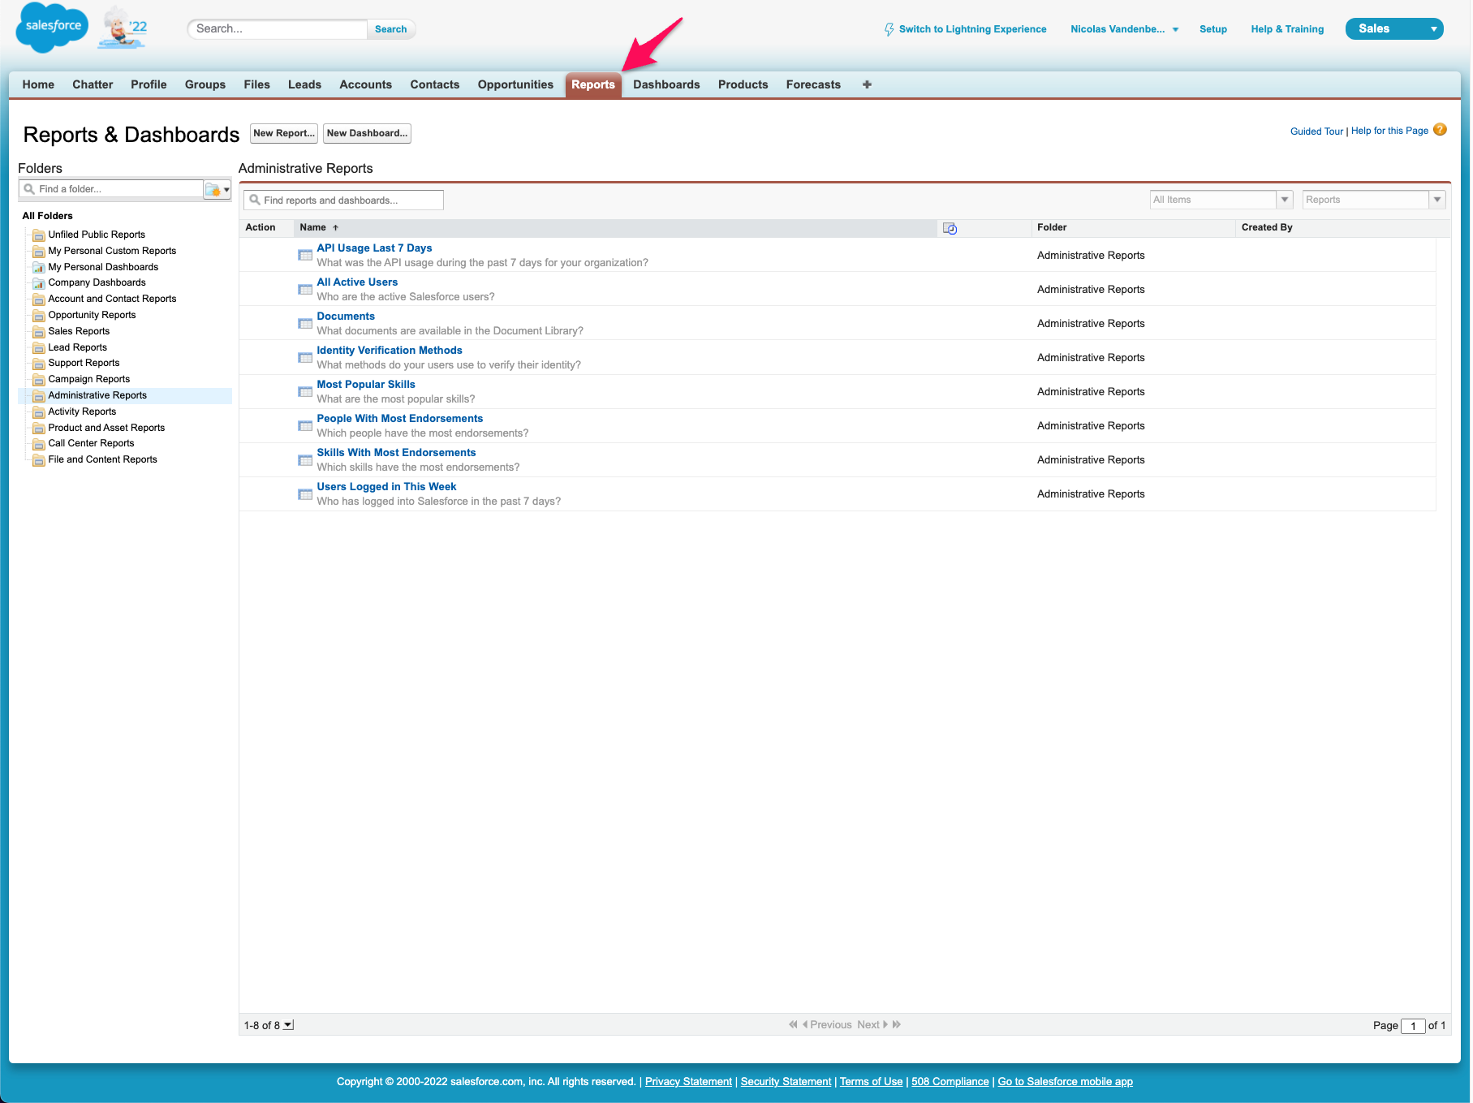
Task: Click the plus icon to add tabs
Action: pyautogui.click(x=867, y=84)
